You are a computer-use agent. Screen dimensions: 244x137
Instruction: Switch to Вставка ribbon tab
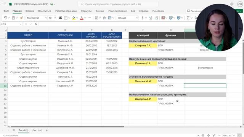[30, 11]
